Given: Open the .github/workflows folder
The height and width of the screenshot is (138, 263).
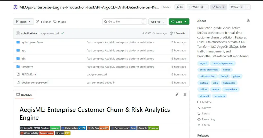Looking at the screenshot, I should pyautogui.click(x=32, y=42).
